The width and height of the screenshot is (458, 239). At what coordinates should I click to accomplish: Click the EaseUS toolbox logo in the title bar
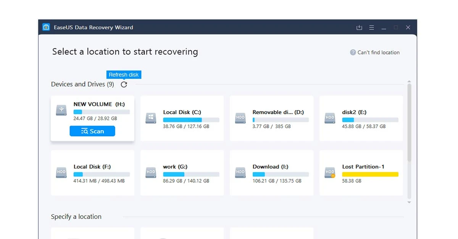[46, 27]
